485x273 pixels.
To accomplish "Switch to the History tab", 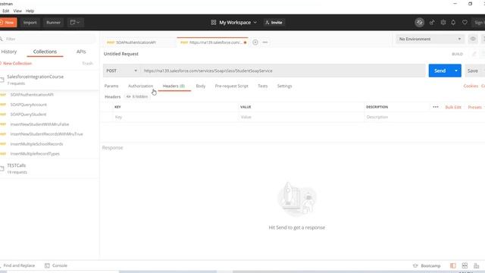I will [9, 52].
